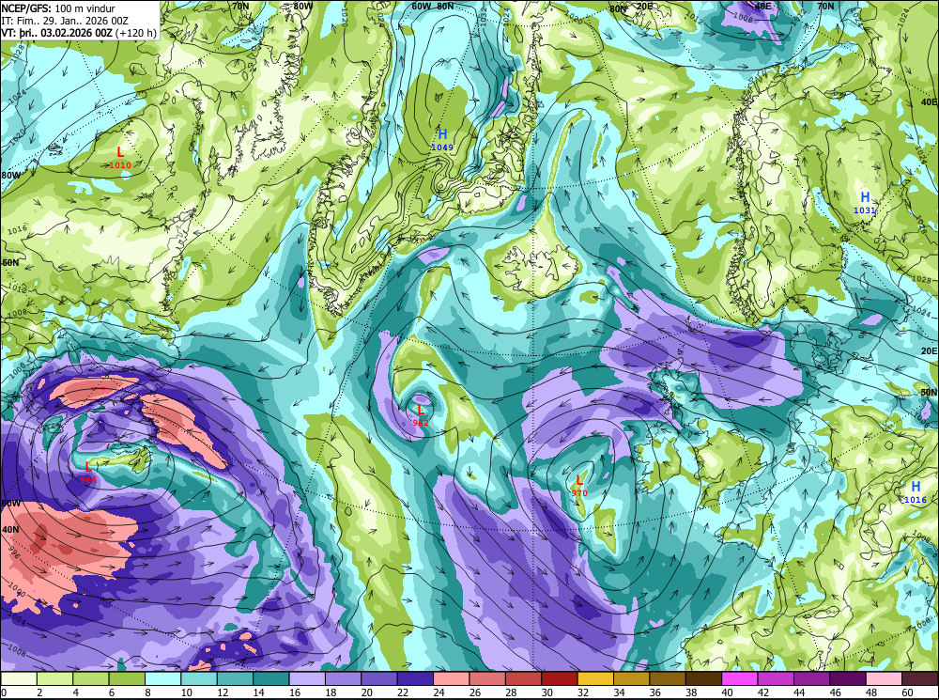Click the 80W label at the top edge

(303, 6)
